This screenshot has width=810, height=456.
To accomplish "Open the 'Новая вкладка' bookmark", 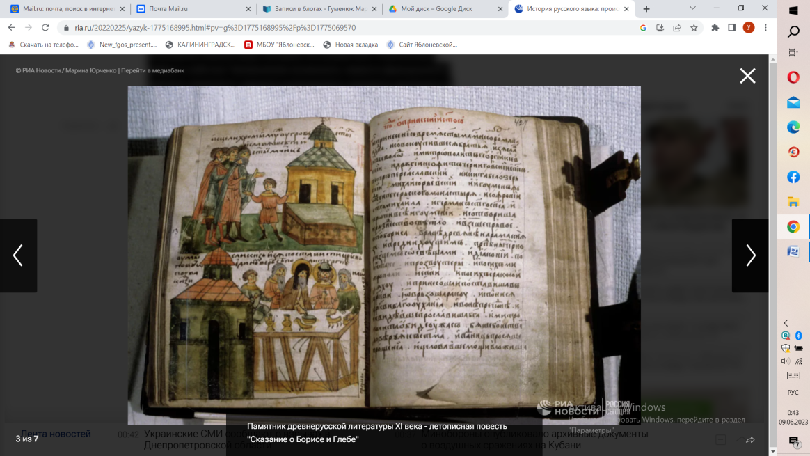I will coord(351,45).
